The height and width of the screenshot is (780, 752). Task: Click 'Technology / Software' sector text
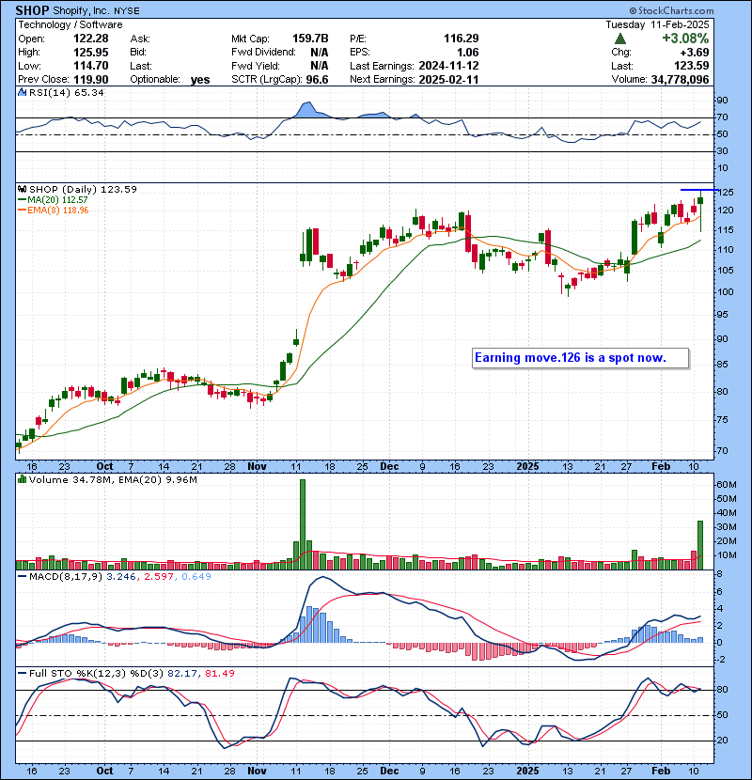pyautogui.click(x=70, y=24)
